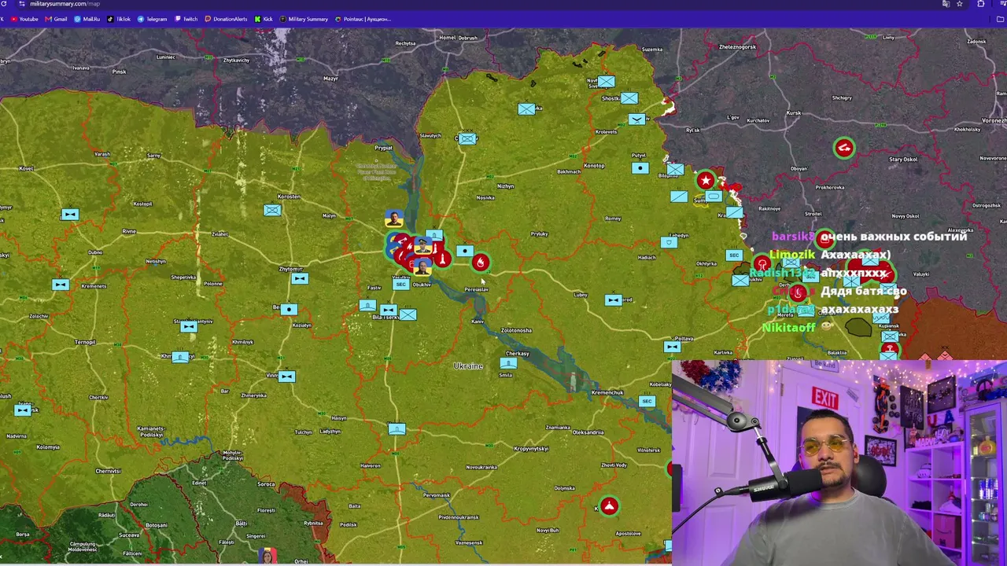Bookmark this page with the star icon
This screenshot has height=566, width=1007.
point(959,4)
